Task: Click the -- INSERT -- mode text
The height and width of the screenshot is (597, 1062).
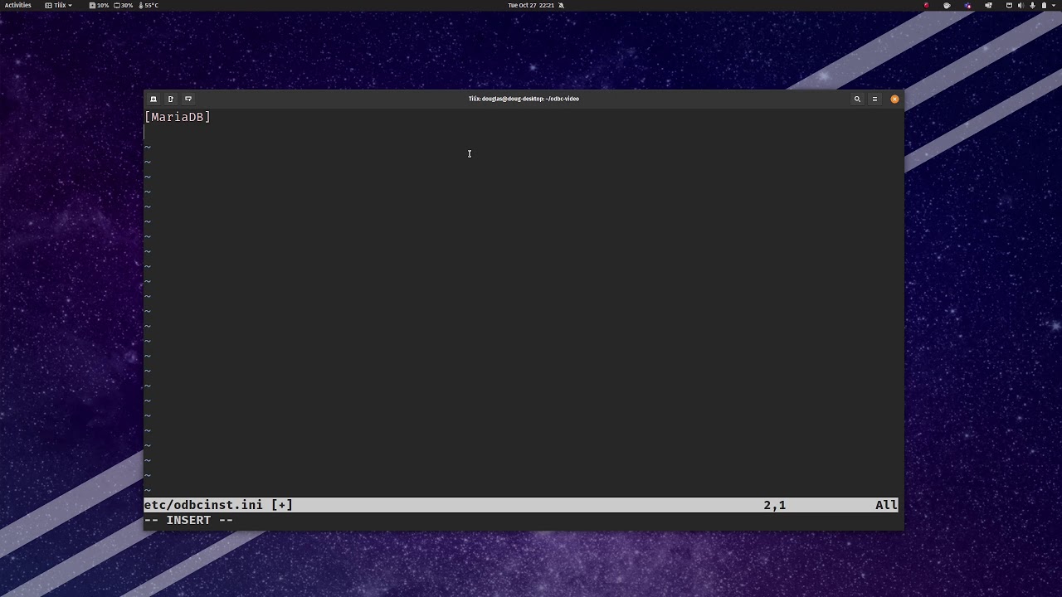Action: 188,520
